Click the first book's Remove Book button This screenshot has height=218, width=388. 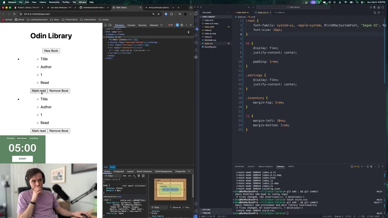59,91
